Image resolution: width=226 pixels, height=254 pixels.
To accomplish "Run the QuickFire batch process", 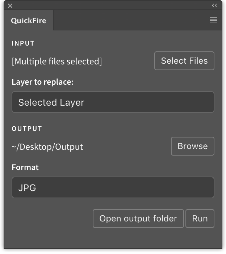I will click(200, 219).
